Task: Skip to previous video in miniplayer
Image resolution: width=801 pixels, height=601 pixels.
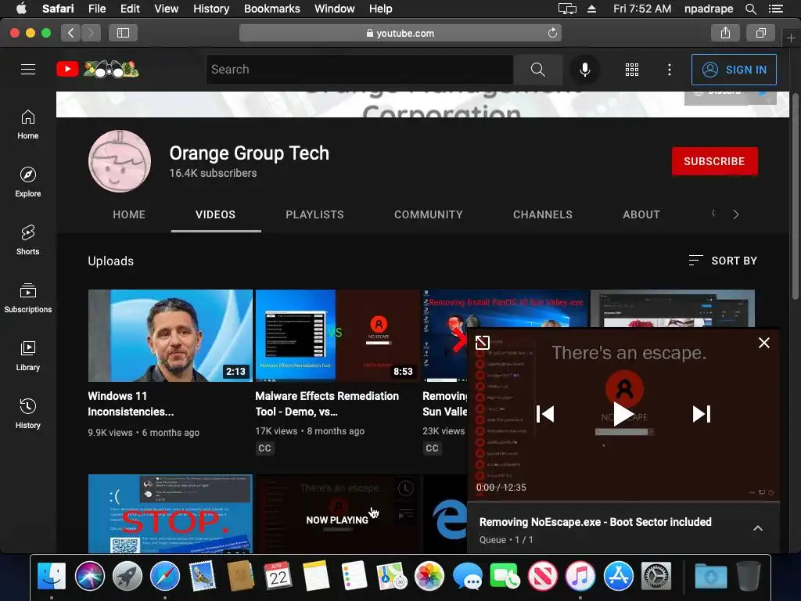Action: point(545,413)
